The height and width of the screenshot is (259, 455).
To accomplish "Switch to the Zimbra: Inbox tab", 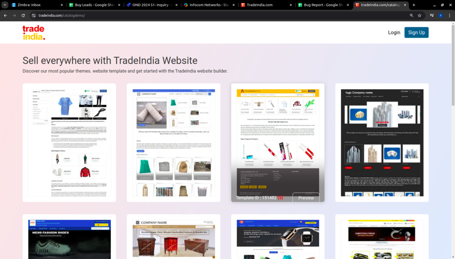I will 38,5.
